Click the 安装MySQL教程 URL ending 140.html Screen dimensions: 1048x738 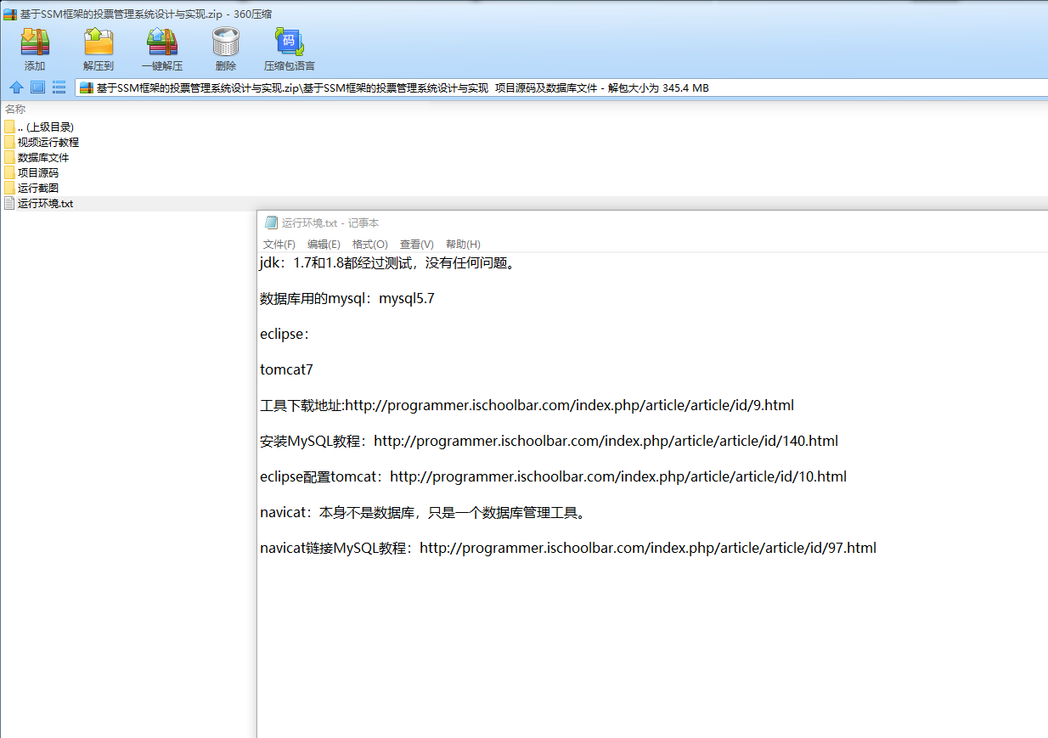pyautogui.click(x=606, y=441)
